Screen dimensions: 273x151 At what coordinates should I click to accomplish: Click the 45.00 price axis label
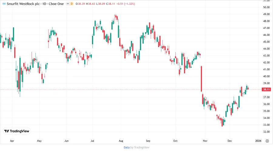click(266, 42)
